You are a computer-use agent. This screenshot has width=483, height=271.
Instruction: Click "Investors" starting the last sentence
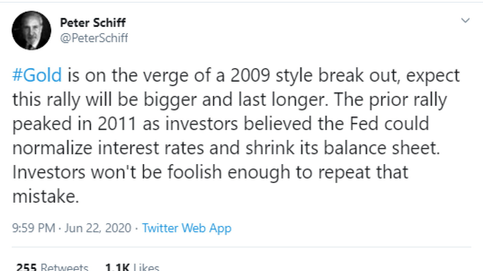(49, 172)
